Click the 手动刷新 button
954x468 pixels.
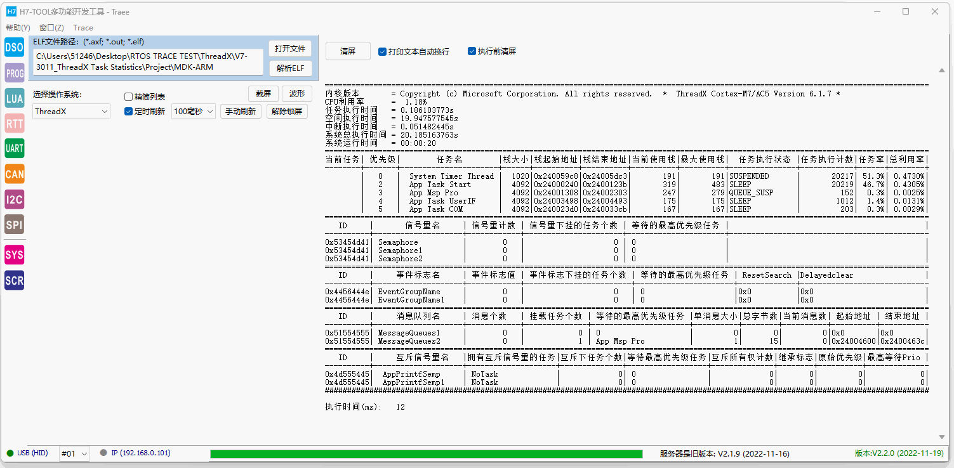tap(241, 112)
